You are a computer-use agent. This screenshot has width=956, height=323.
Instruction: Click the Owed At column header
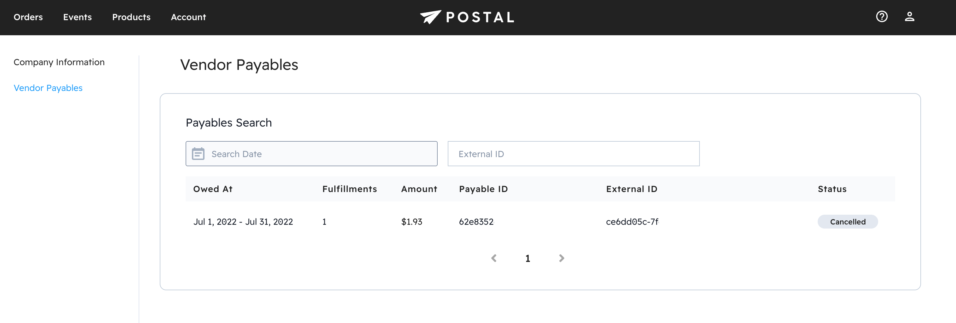[x=213, y=189]
